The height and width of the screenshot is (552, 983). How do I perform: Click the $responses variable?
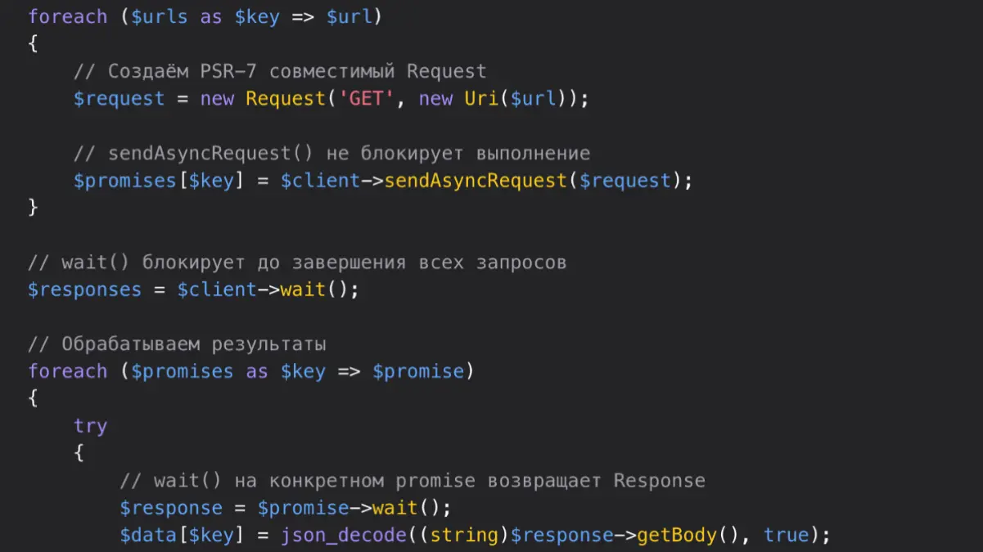[x=84, y=289]
